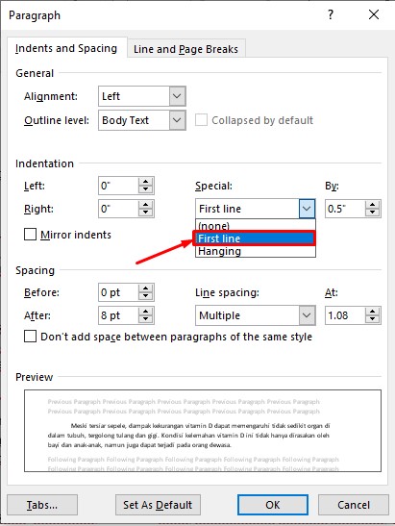
Task: Click the Before spacing field
Action: click(118, 292)
